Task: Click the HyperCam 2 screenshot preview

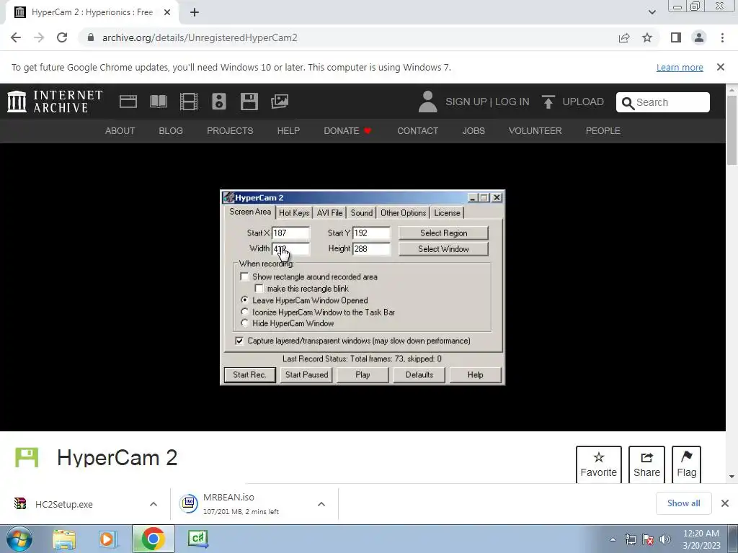Action: [363, 287]
